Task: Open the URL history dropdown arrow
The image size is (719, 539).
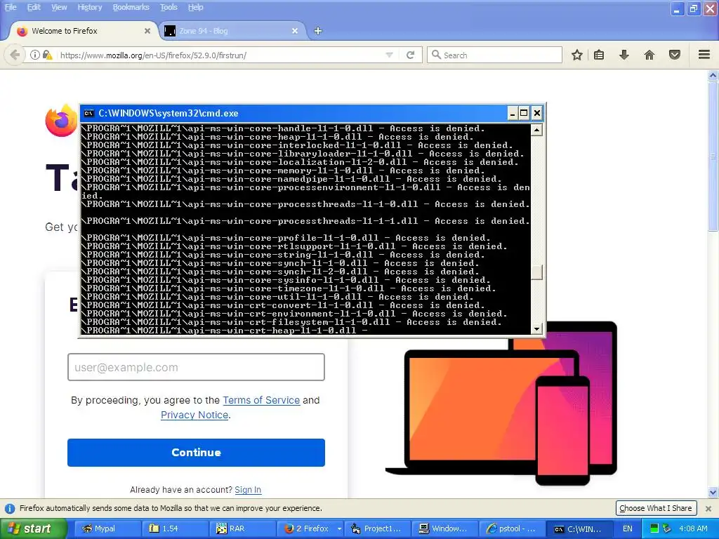Action: click(389, 55)
